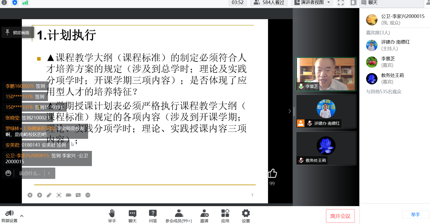Open the 举手 raise hand tool
Screen dimensions: 430x224
[112, 216]
